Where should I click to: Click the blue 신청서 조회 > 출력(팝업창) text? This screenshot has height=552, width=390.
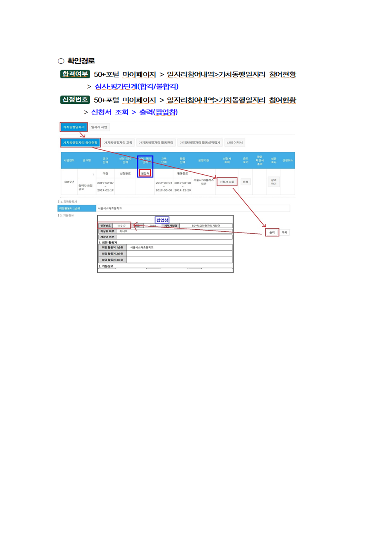134,112
